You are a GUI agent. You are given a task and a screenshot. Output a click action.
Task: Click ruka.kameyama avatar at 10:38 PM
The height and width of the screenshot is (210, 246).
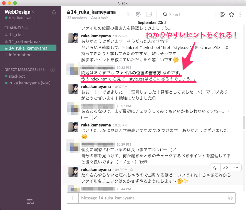[x=73, y=127]
